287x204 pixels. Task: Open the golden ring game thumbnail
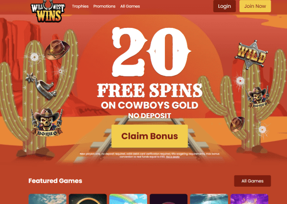(88, 199)
